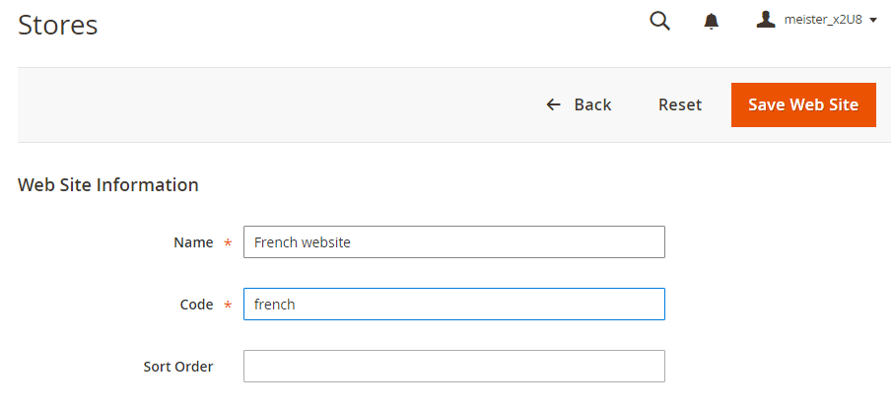Select the empty Sort Order field

453,367
